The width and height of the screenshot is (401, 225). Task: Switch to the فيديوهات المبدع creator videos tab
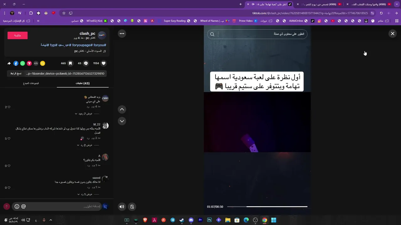click(x=31, y=83)
